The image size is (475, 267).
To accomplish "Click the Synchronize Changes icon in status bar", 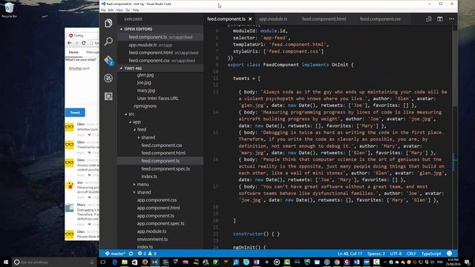I will 131,254.
